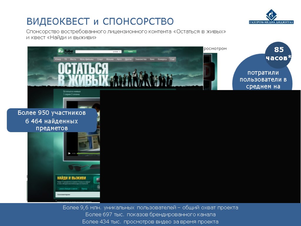
Task: Open the Знакомства menu item
Action: click(x=141, y=59)
